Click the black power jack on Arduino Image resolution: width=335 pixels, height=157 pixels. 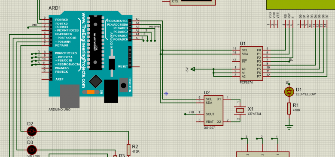[111, 91]
